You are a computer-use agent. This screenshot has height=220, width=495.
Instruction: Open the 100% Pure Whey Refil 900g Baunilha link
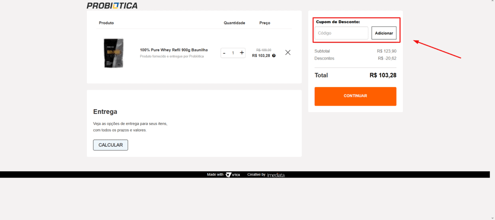[174, 50]
